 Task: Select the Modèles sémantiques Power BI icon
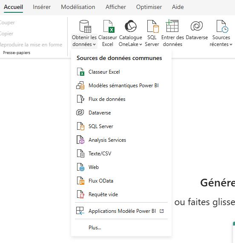(80, 86)
